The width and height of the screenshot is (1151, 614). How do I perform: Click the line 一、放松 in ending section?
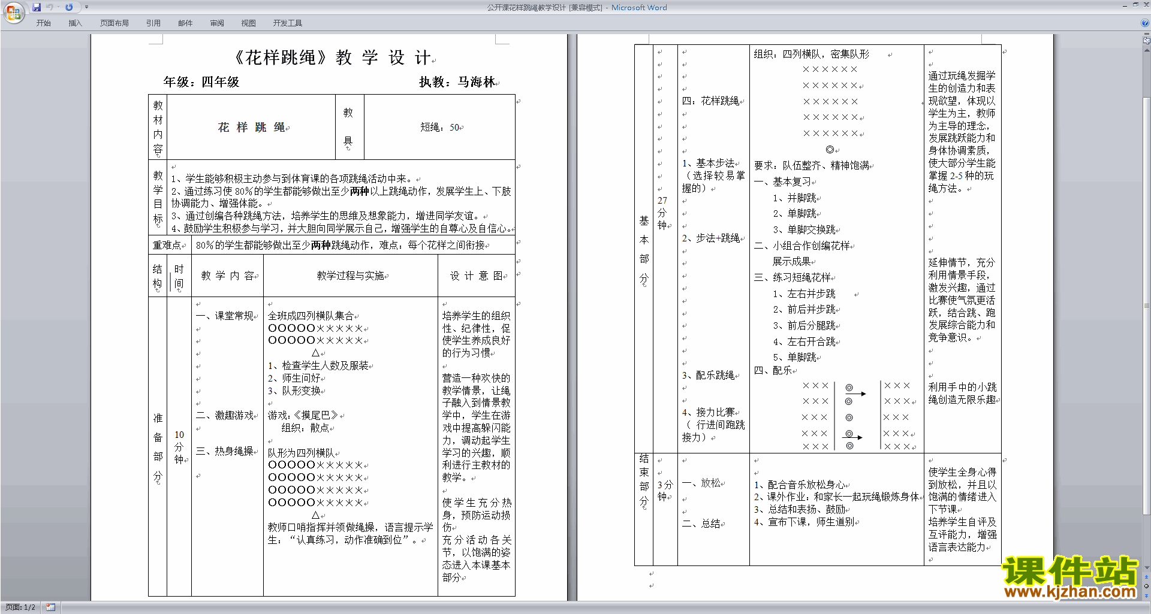701,483
